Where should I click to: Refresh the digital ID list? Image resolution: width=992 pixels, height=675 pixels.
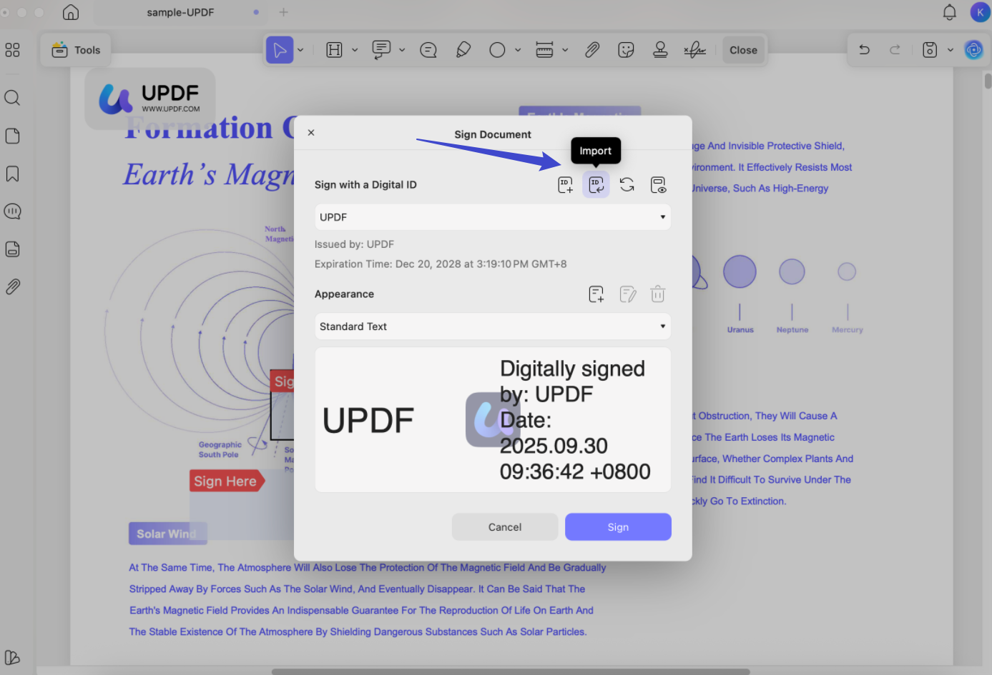tap(627, 185)
